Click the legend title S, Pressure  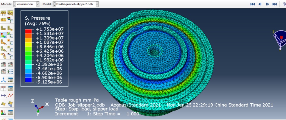coord(38,18)
